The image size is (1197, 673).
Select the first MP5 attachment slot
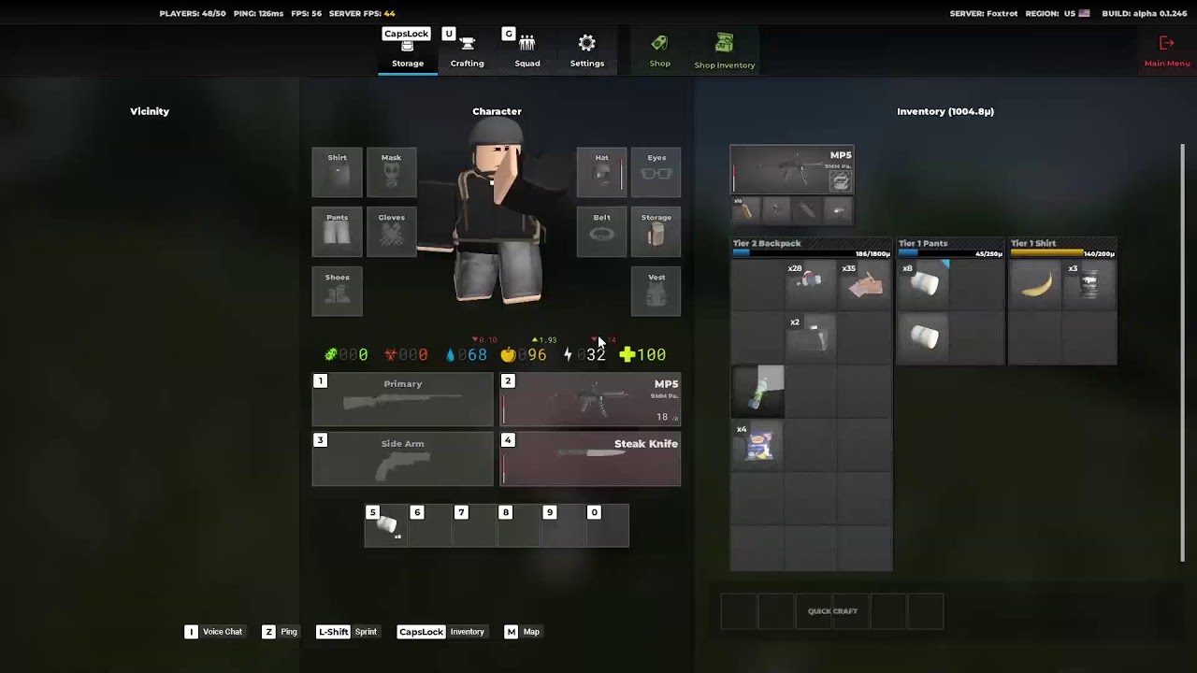tap(745, 210)
